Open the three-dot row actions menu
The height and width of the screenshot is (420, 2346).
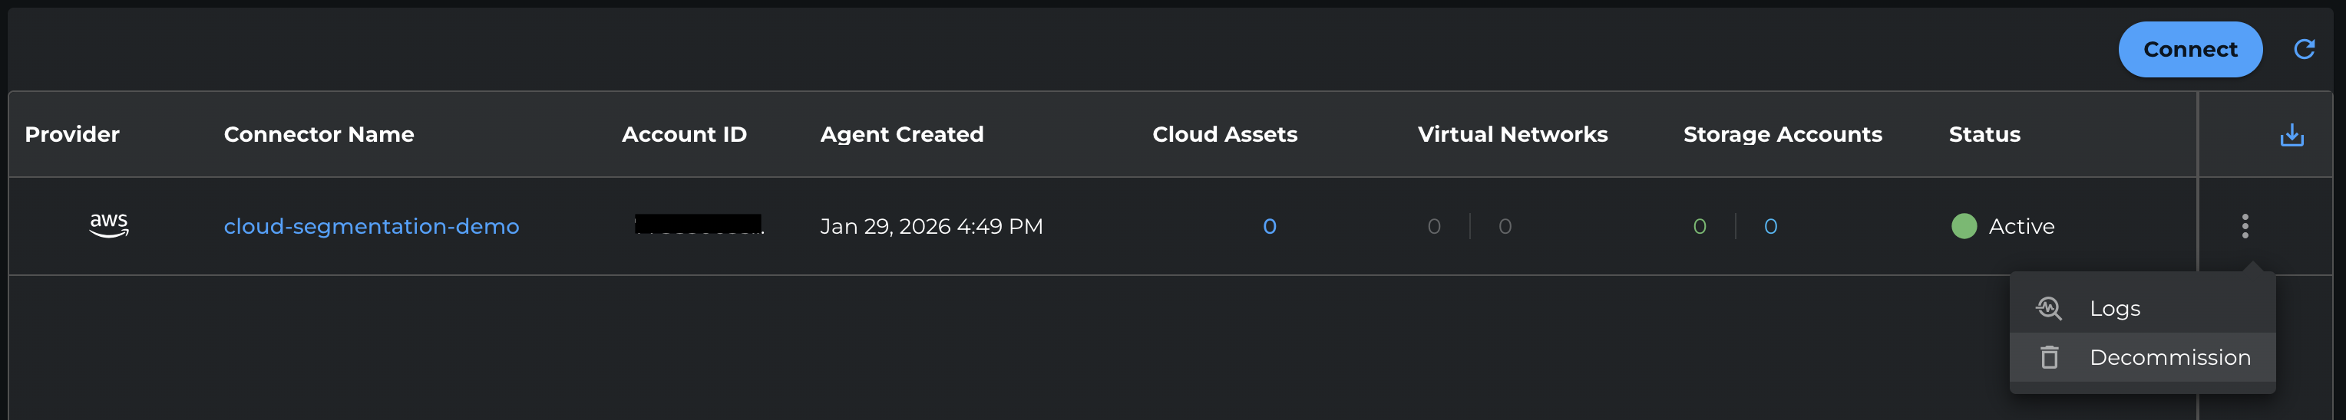(2245, 225)
